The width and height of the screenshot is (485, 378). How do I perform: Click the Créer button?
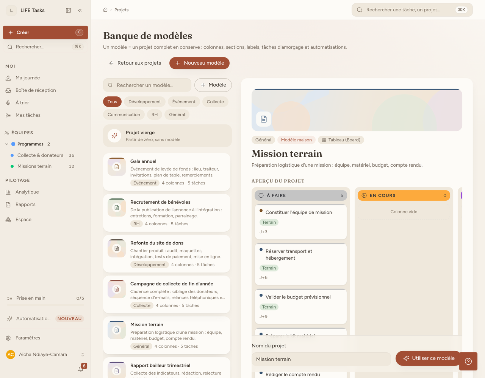[x=45, y=33]
